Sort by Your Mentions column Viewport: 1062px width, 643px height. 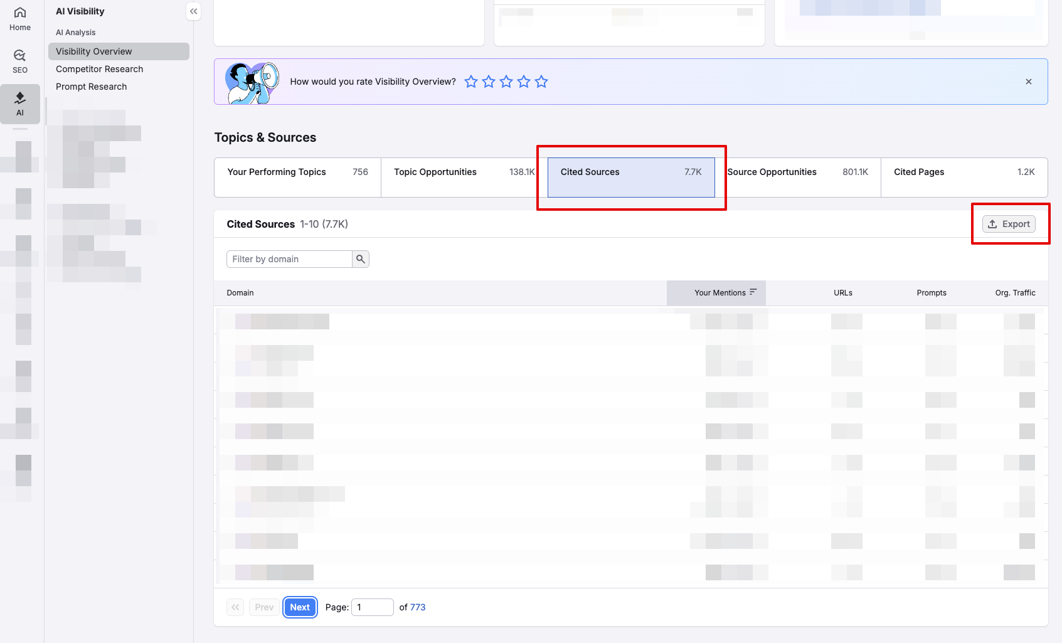point(716,293)
